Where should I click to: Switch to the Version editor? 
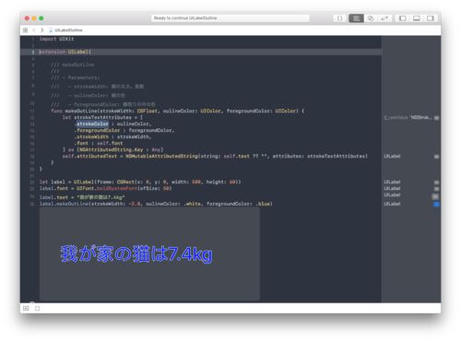(x=384, y=18)
